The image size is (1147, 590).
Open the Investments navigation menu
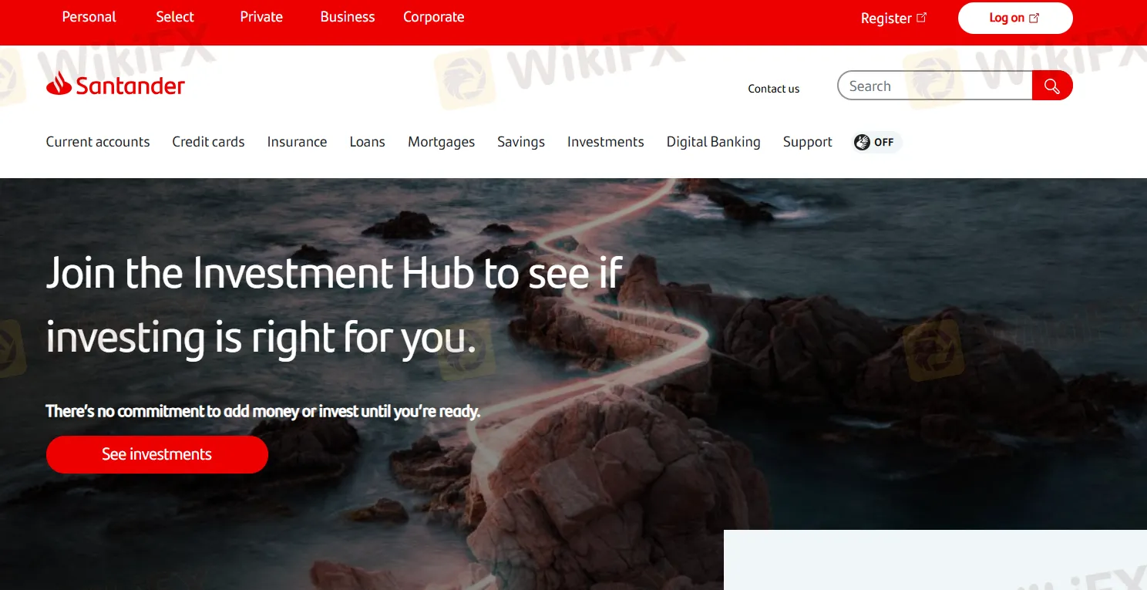(606, 142)
